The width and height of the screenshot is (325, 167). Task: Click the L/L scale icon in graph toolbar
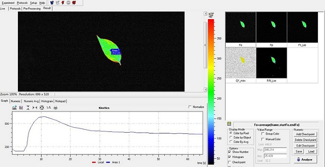coord(49,107)
